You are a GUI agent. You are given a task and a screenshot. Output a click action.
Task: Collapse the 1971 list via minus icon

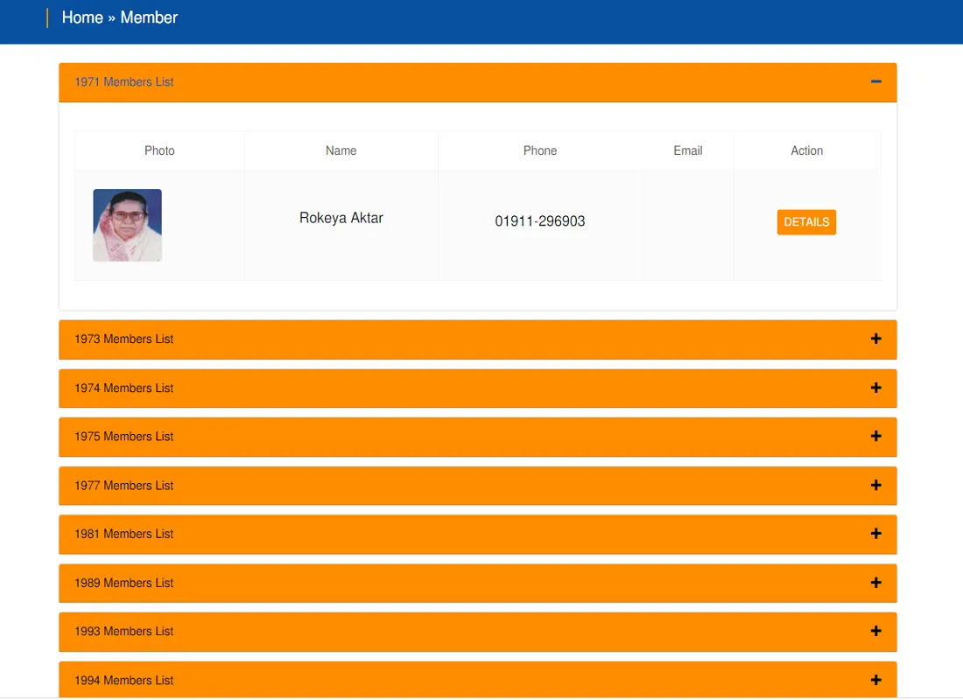875,81
